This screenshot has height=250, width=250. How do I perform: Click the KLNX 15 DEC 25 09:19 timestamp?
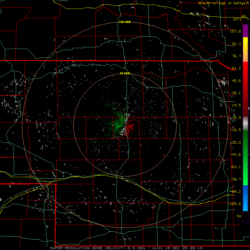(177, 248)
